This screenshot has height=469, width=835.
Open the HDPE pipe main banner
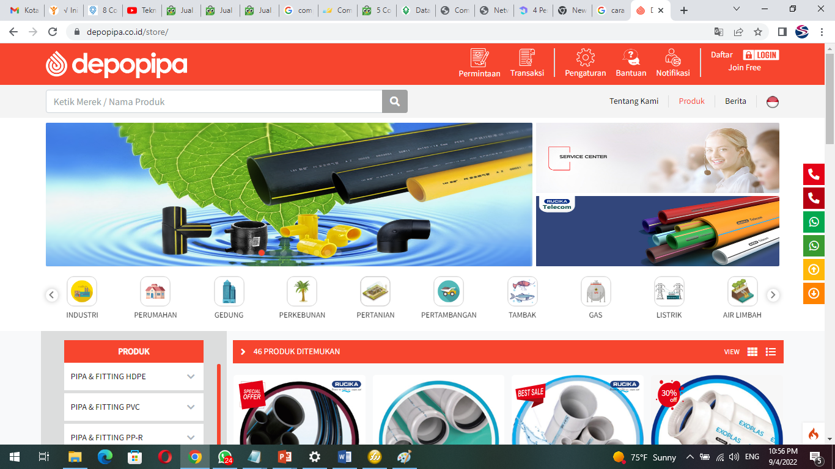(289, 194)
